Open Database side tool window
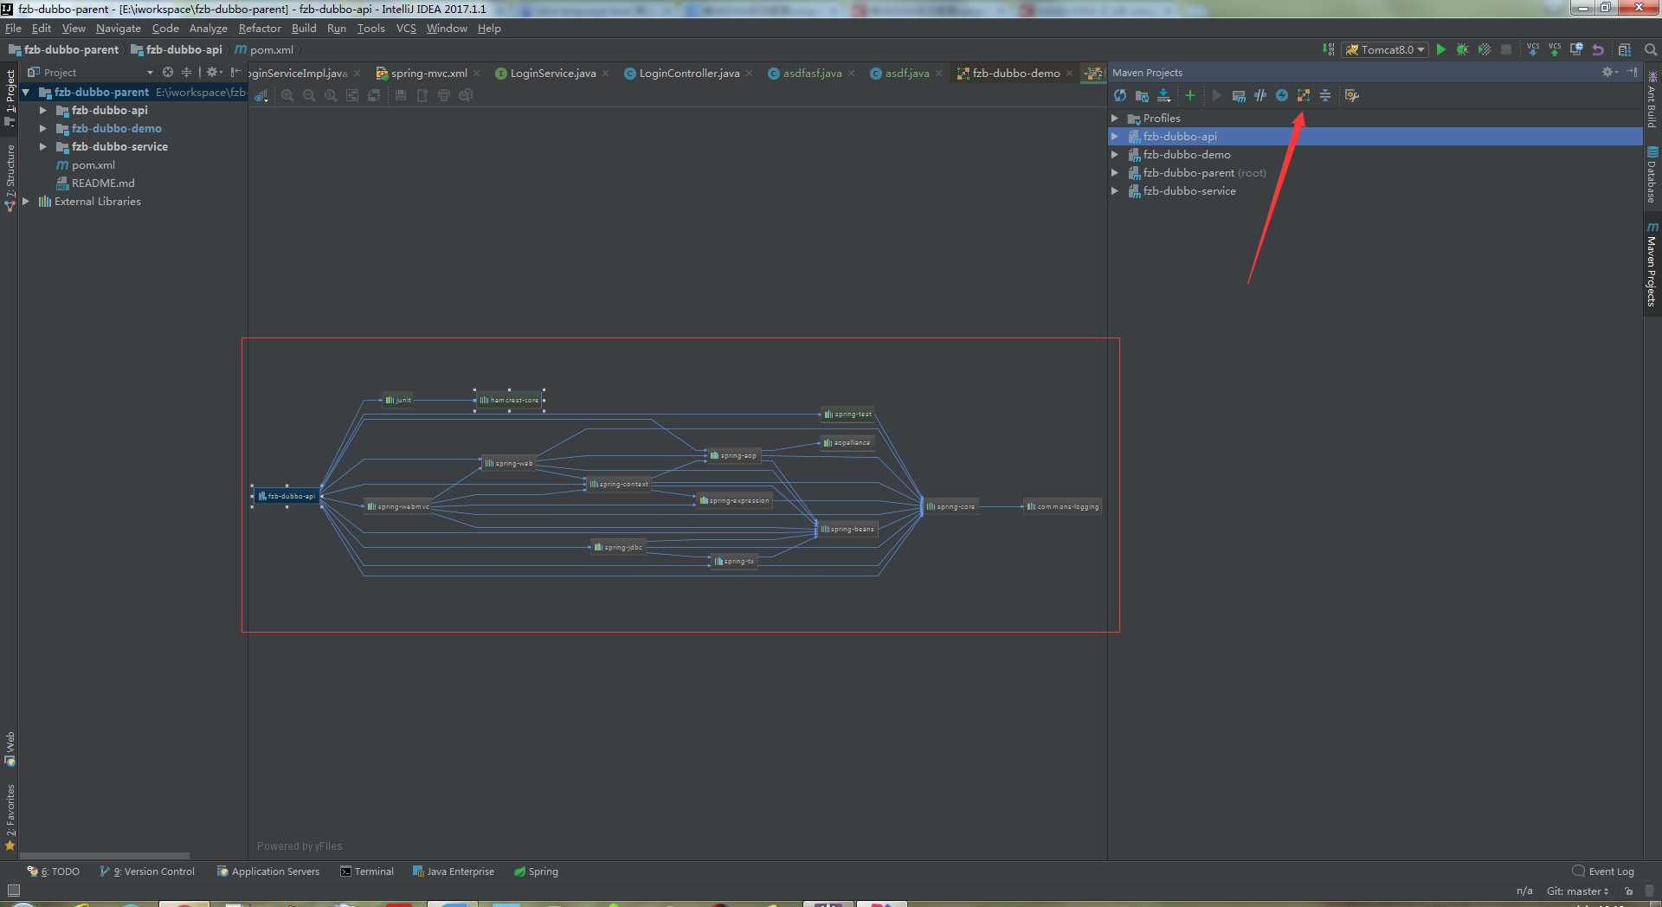Screen dimensions: 1662x907 [1652, 176]
